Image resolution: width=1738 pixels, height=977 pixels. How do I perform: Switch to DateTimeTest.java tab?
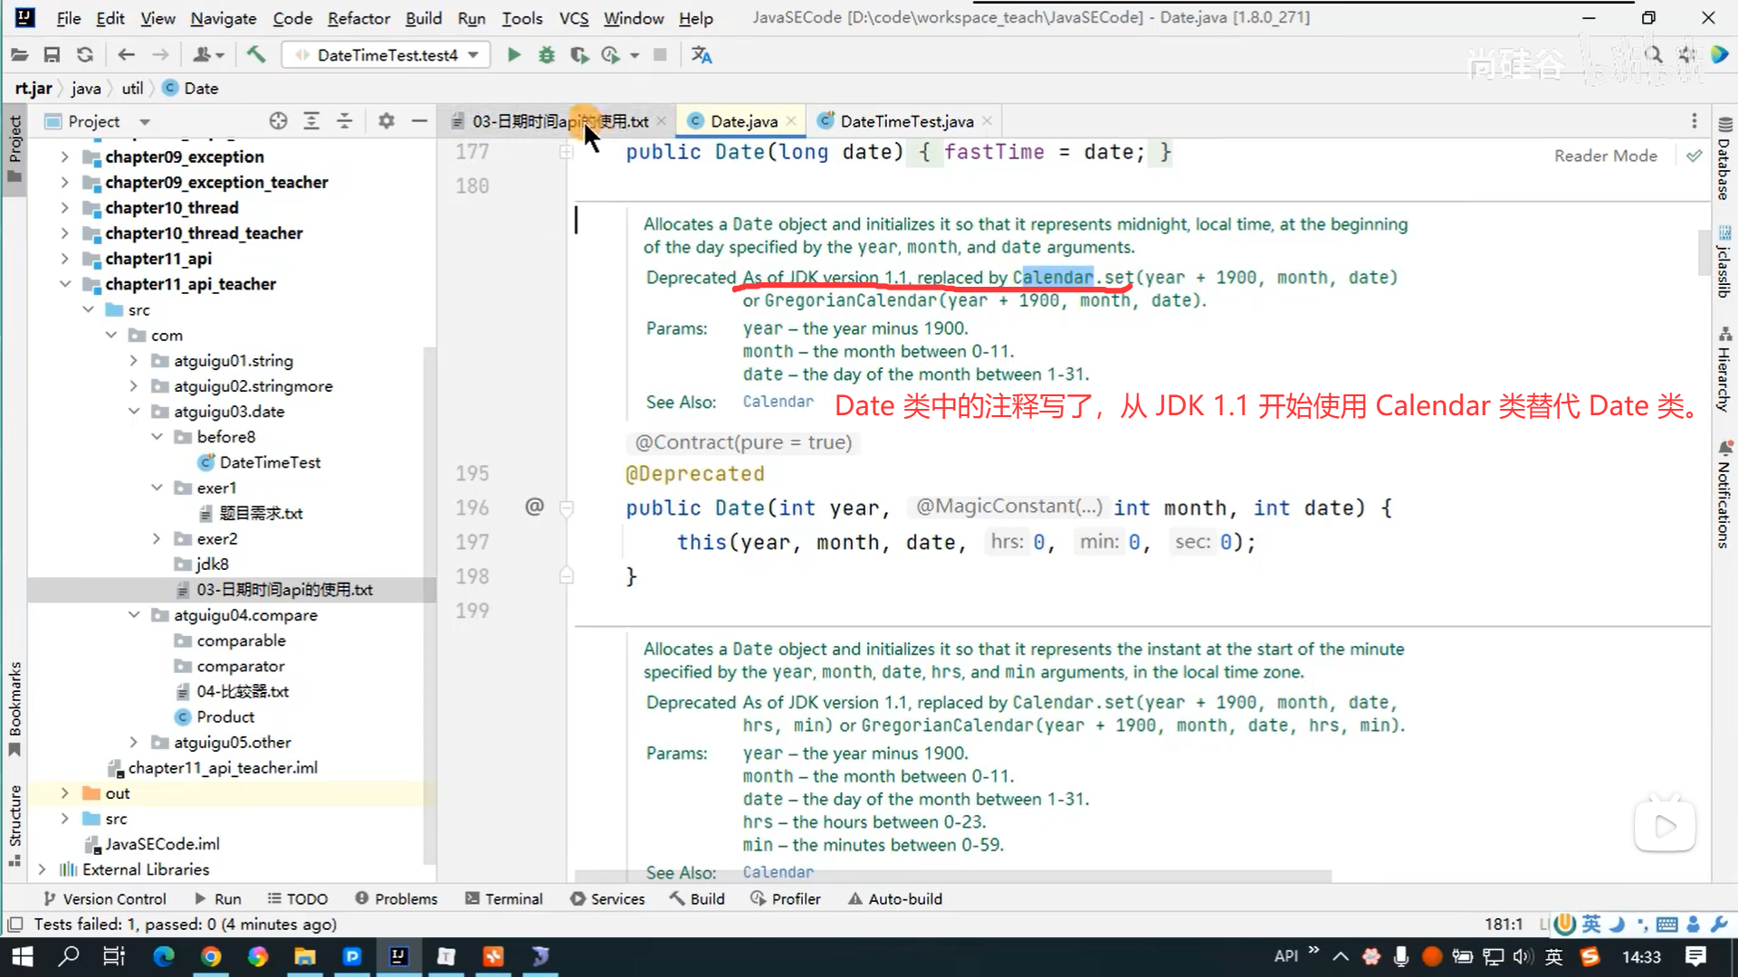pyautogui.click(x=906, y=121)
